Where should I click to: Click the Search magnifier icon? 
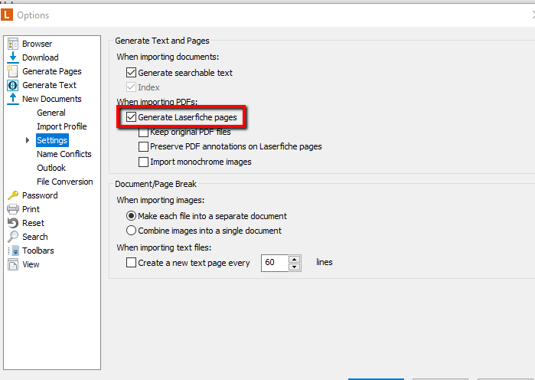coord(13,237)
